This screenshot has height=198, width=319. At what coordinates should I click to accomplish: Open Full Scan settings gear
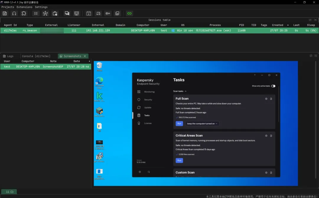tap(266, 99)
